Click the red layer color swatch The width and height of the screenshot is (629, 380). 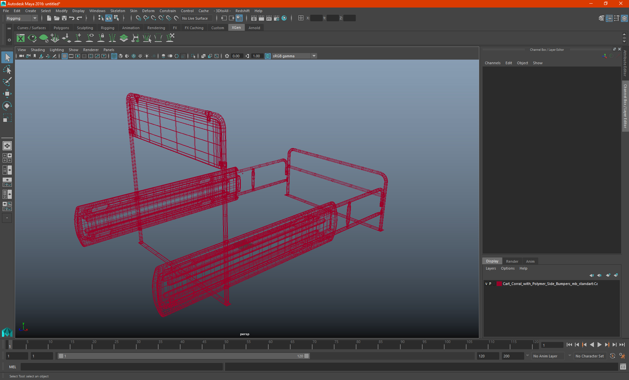(499, 284)
